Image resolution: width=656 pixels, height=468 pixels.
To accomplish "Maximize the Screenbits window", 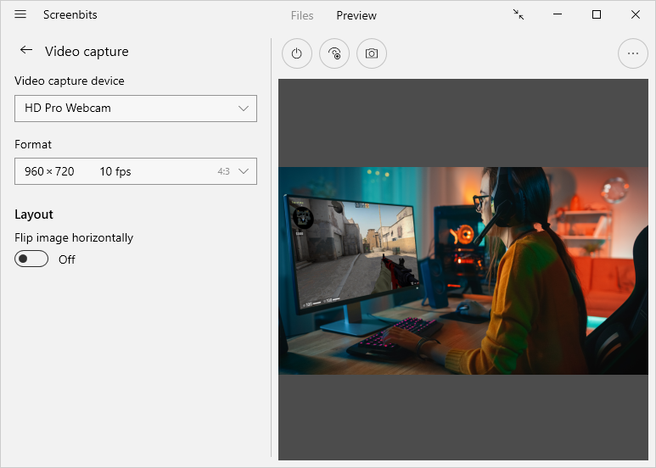I will (597, 14).
